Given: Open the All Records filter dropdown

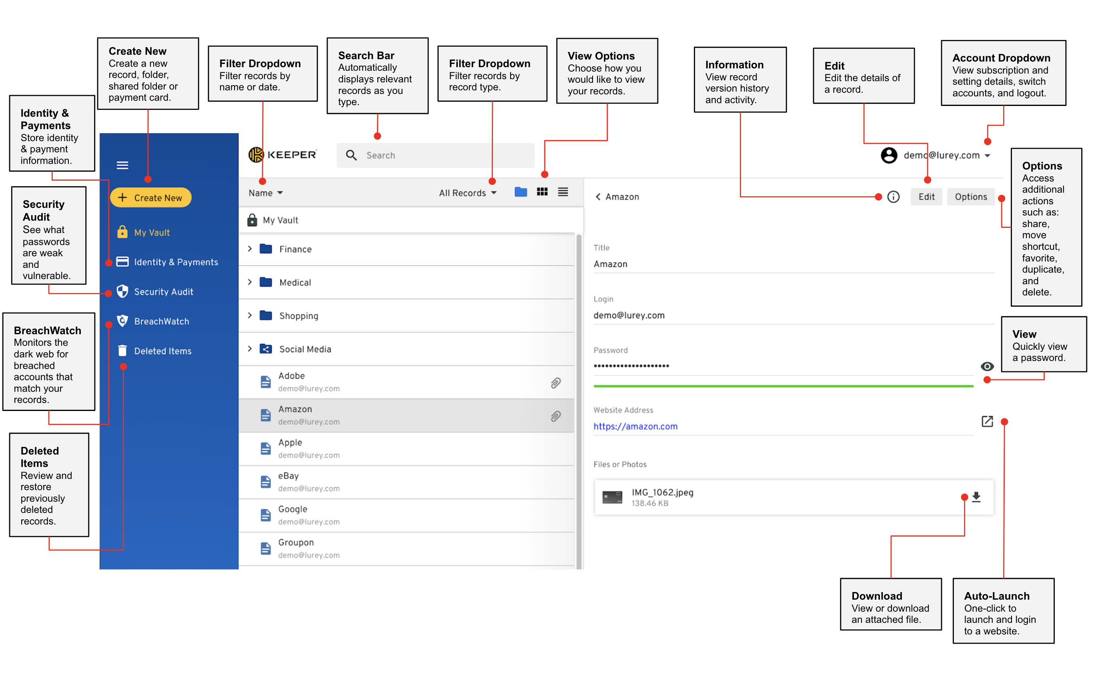Looking at the screenshot, I should [x=467, y=193].
